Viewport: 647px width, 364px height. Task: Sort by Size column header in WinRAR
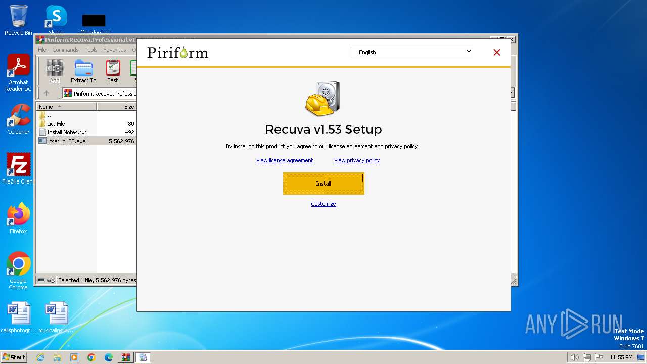pos(117,107)
